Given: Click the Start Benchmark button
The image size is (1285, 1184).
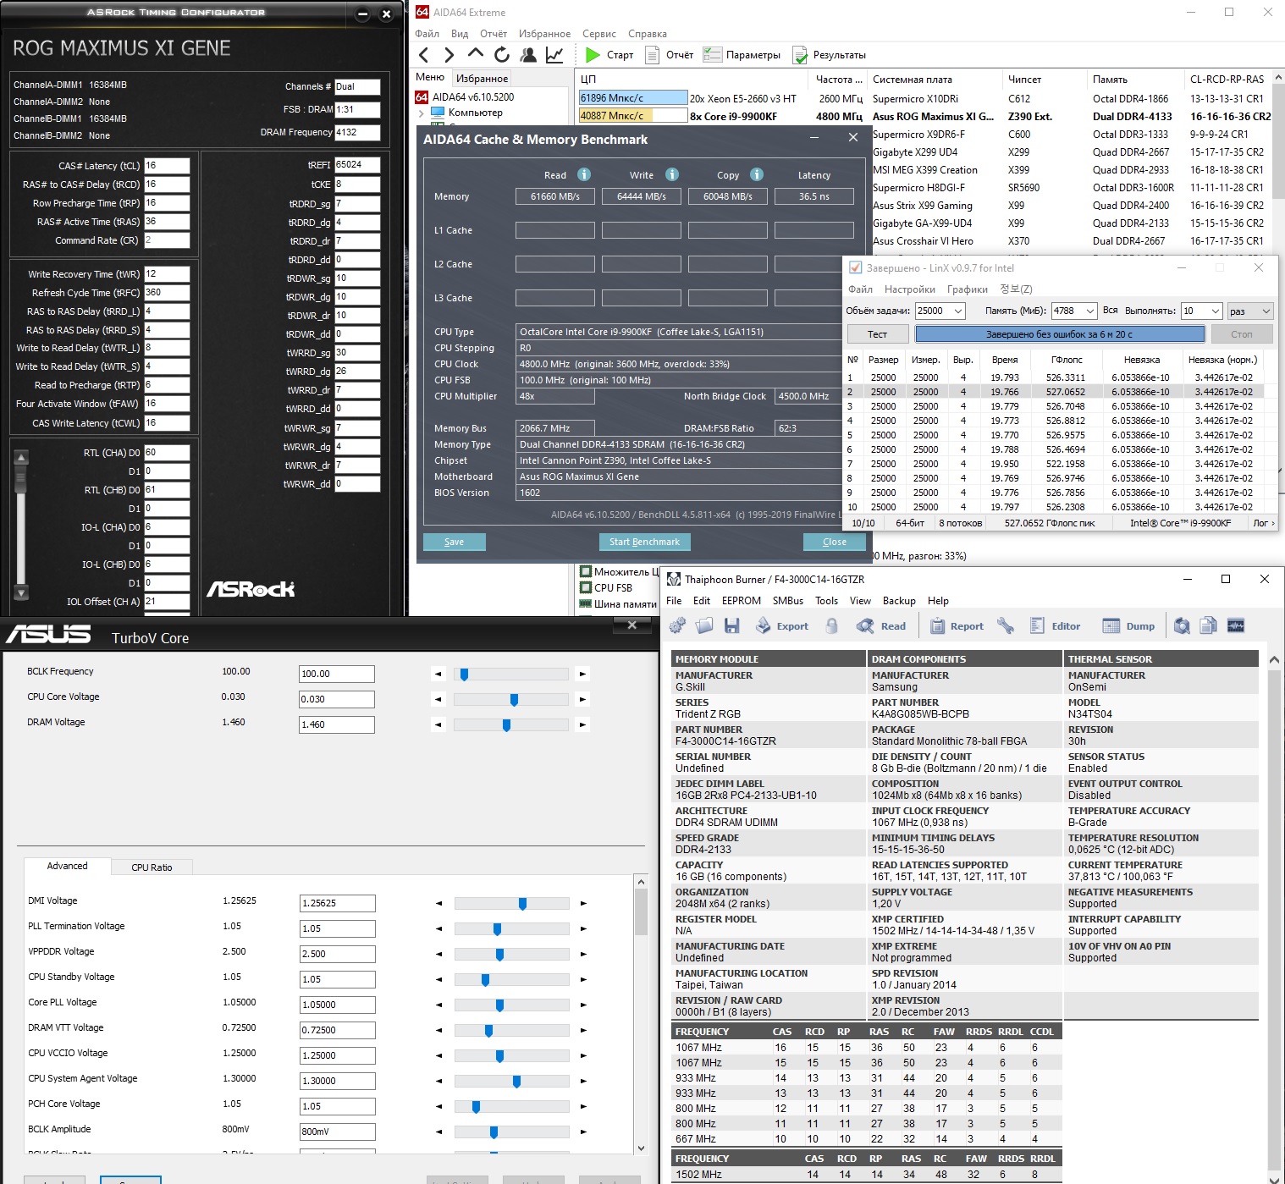Looking at the screenshot, I should click(x=644, y=542).
